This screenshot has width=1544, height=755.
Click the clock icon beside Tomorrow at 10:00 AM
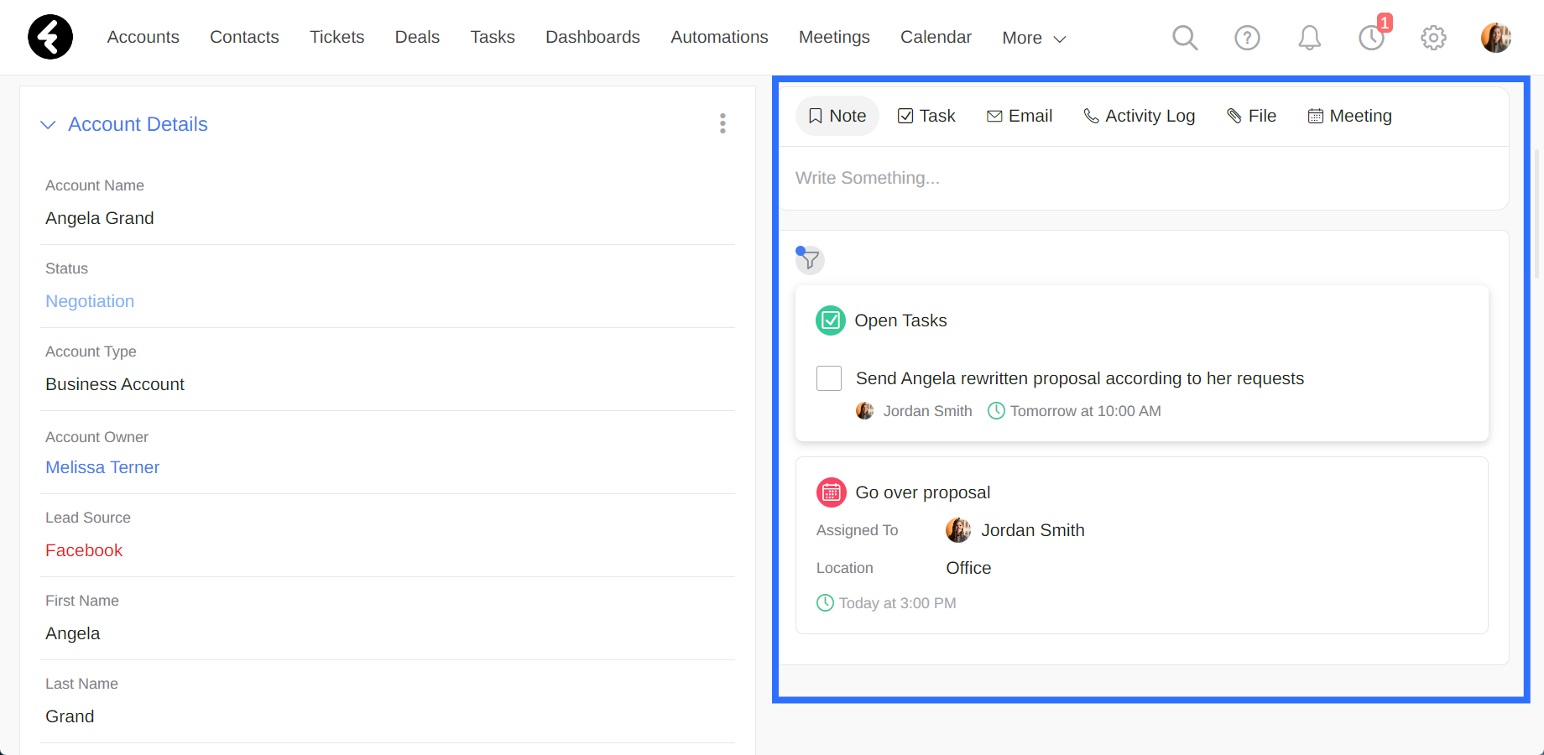click(996, 411)
